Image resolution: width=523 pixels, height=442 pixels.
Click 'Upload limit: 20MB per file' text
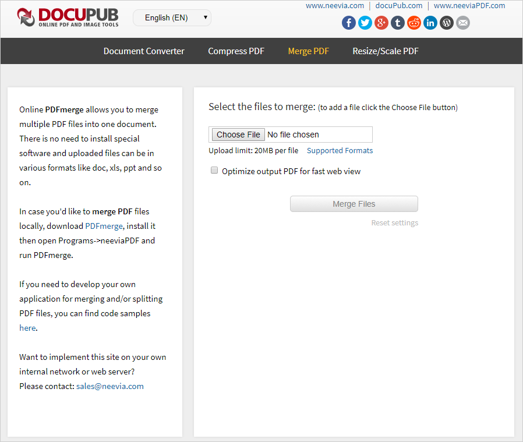(x=253, y=151)
